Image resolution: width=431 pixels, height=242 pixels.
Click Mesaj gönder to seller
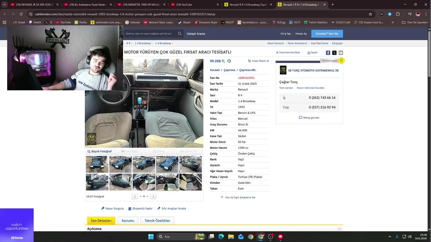[x=309, y=118]
